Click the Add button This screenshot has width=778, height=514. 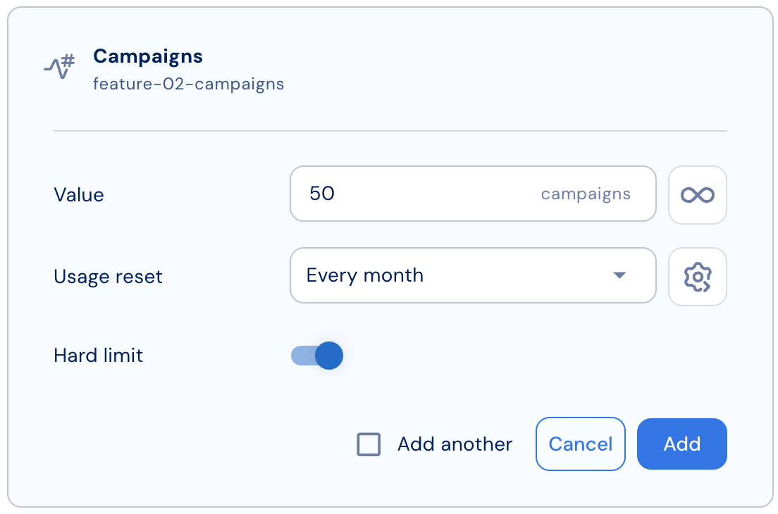tap(681, 444)
